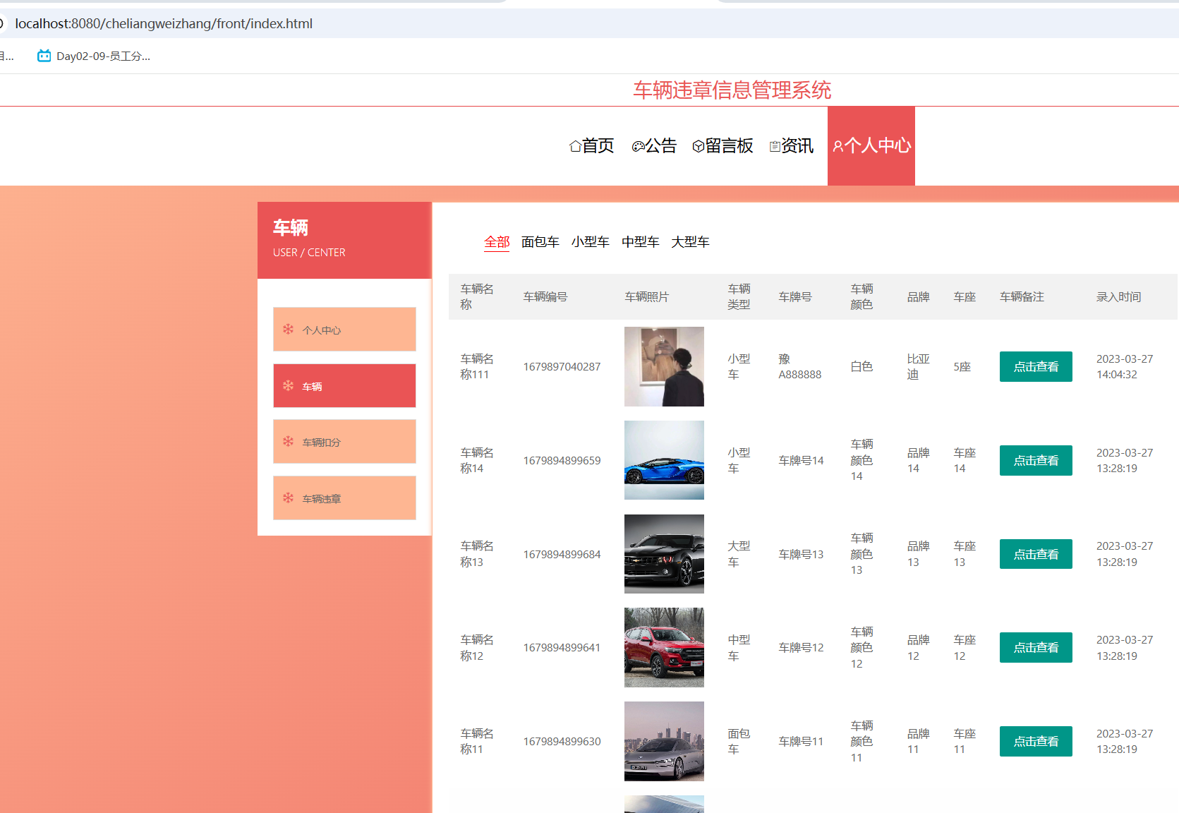This screenshot has height=813, width=1179.
Task: Click vehicle number 1679894899659
Action: pyautogui.click(x=562, y=461)
